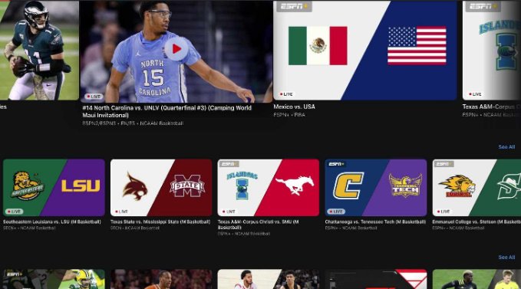The width and height of the screenshot is (521, 289).
Task: Click LIVE badge on Chattanooga card
Action: tap(336, 212)
